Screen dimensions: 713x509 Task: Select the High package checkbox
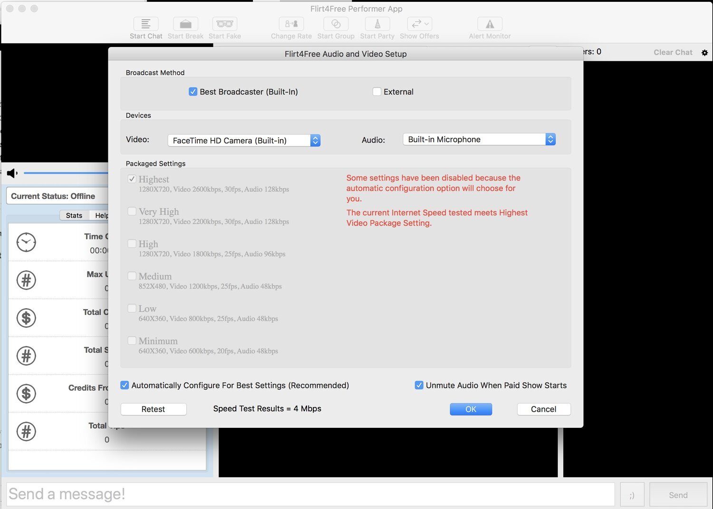click(x=132, y=244)
